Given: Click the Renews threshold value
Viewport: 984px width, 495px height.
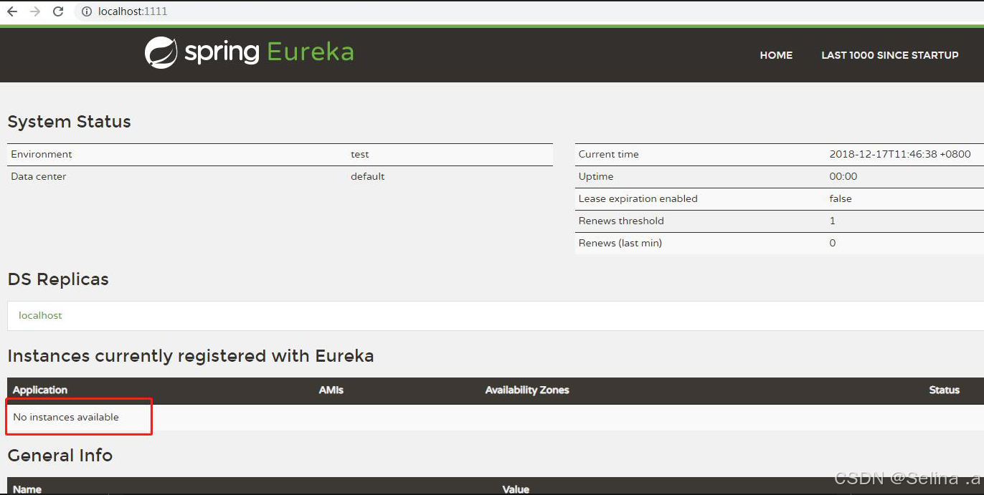Looking at the screenshot, I should point(832,221).
